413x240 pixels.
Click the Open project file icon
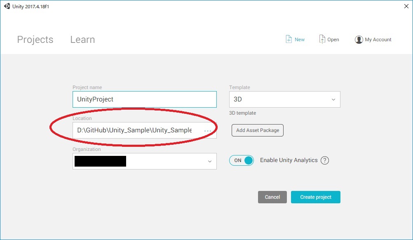pyautogui.click(x=322, y=39)
